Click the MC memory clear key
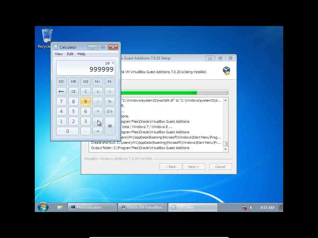This screenshot has height=238, width=318. pyautogui.click(x=61, y=82)
